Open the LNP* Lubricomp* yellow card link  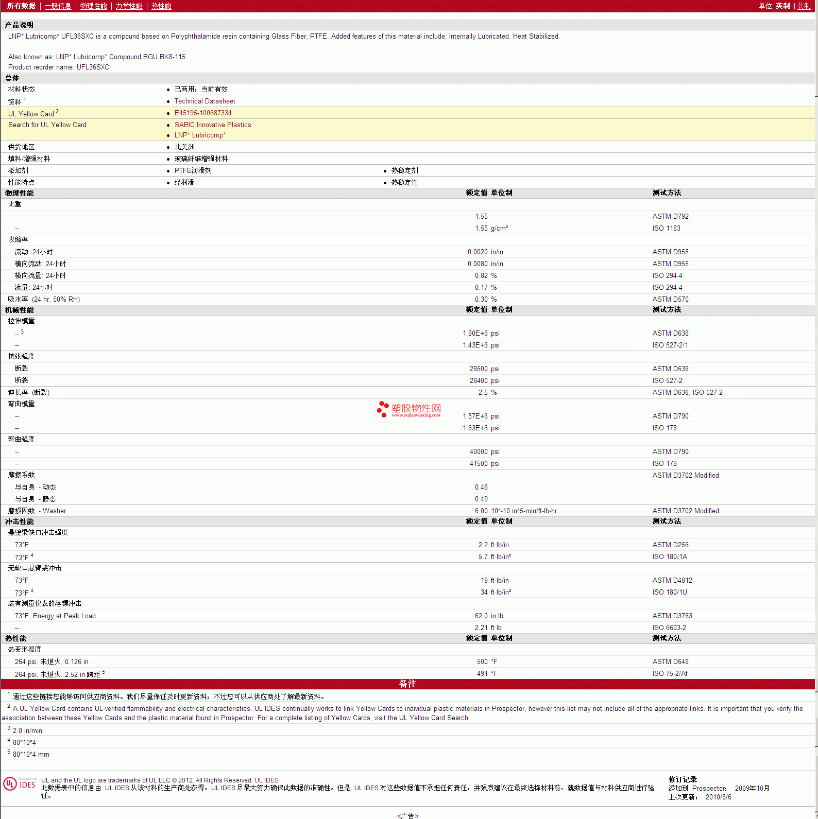[x=200, y=135]
